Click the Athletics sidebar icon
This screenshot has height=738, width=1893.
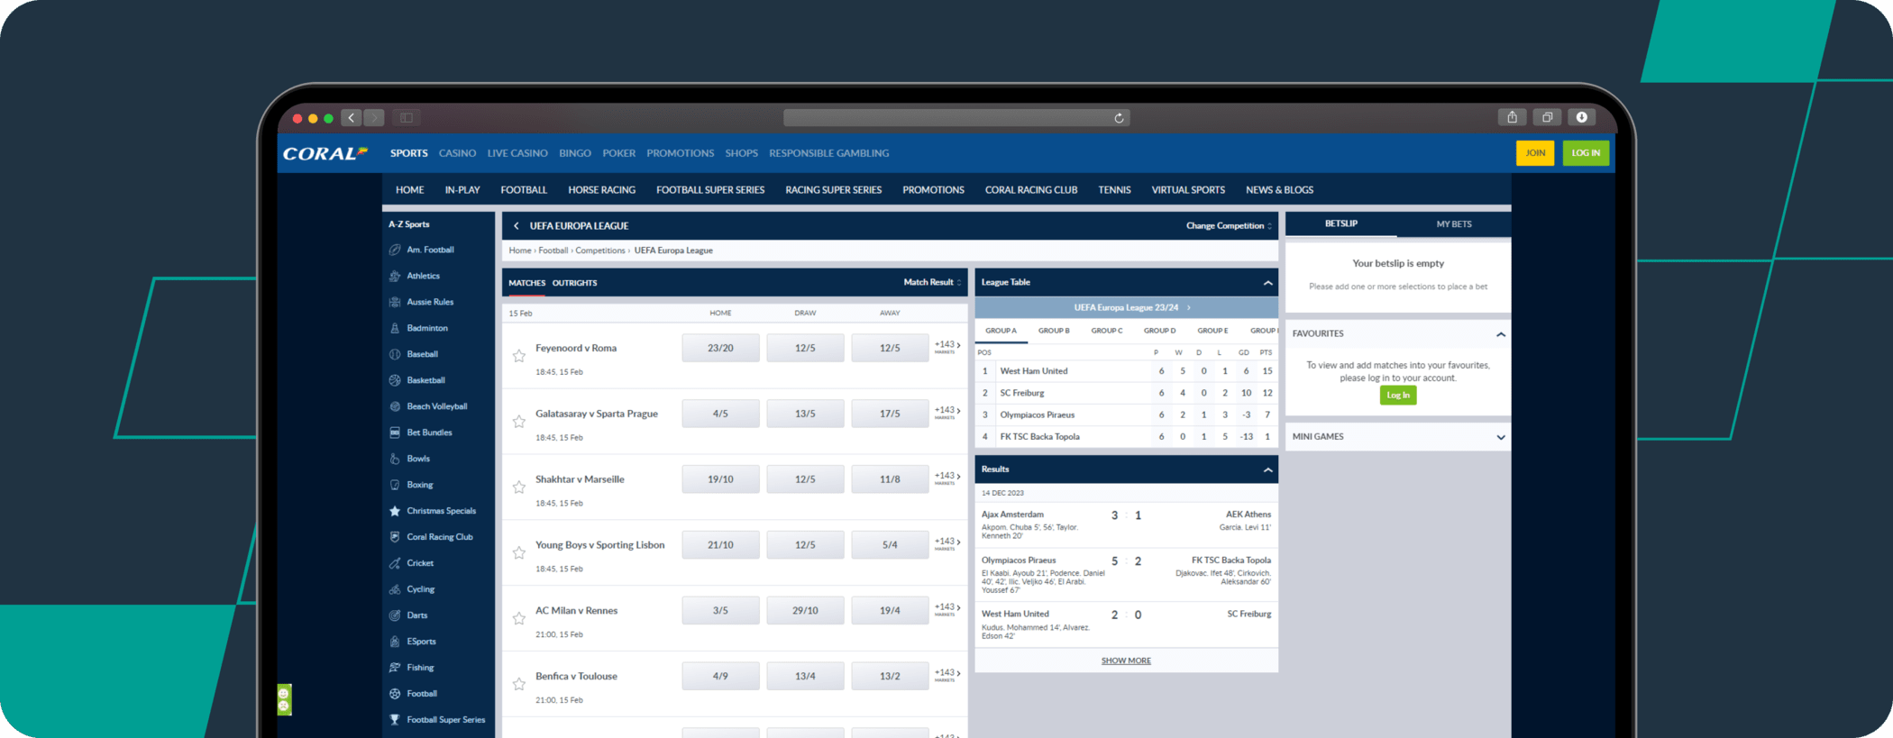tap(395, 276)
